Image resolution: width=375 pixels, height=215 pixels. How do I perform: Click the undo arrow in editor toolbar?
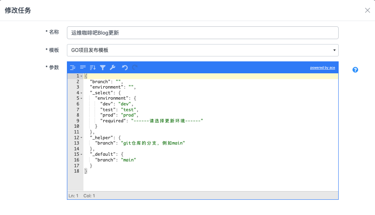[x=125, y=68]
